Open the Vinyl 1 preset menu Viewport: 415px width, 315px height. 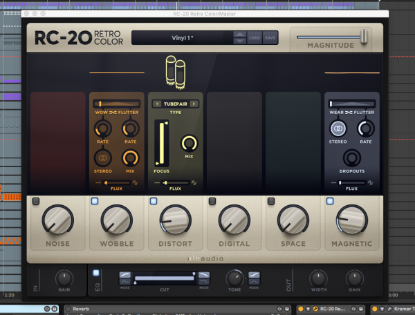182,38
